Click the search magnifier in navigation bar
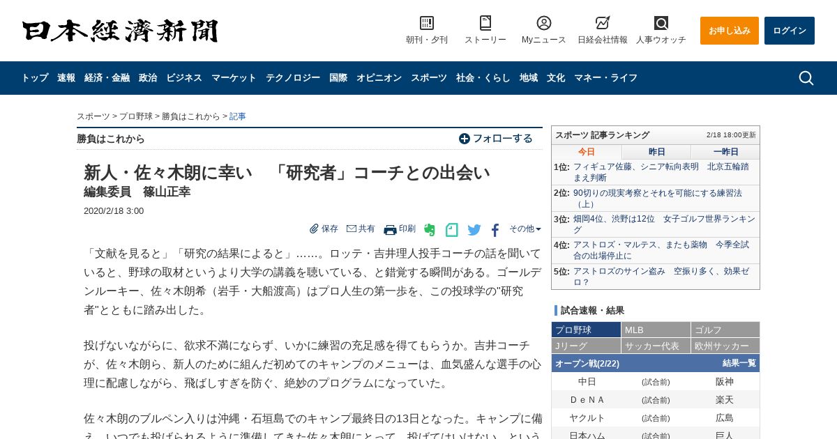Viewport: 837px width, 439px height. click(x=806, y=78)
